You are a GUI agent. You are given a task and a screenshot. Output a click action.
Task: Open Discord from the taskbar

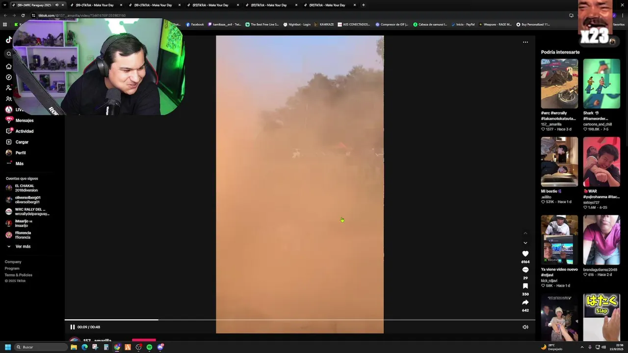point(160,347)
